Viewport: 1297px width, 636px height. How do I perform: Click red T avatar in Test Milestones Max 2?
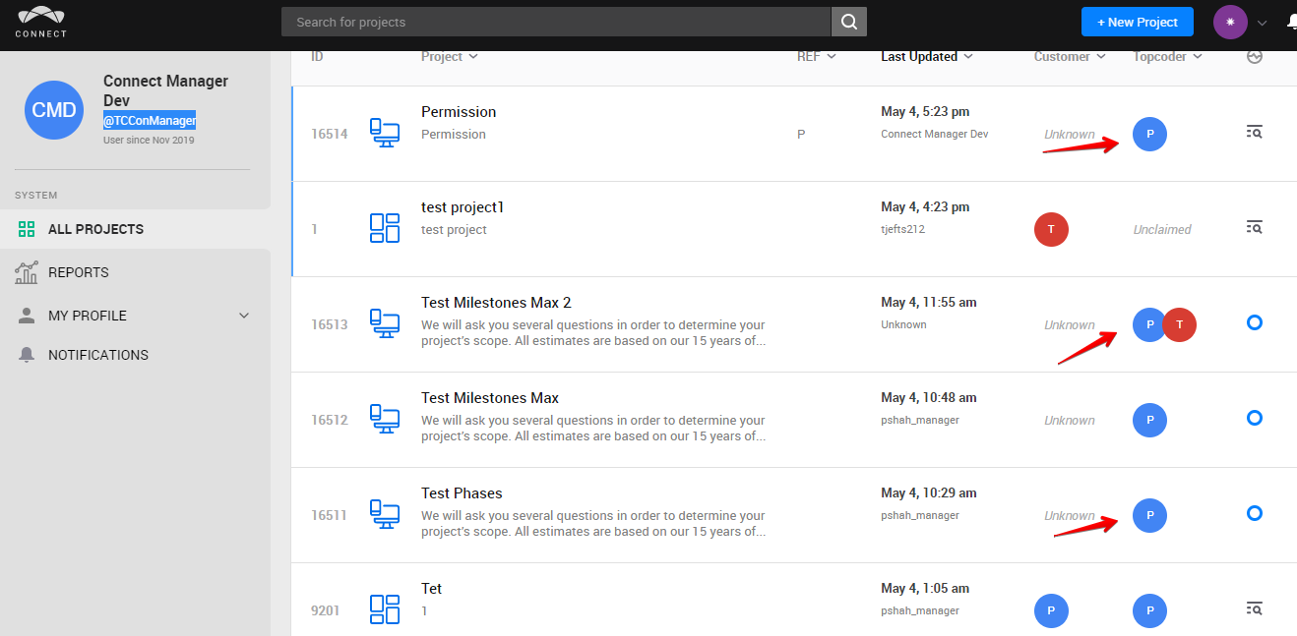pyautogui.click(x=1179, y=324)
